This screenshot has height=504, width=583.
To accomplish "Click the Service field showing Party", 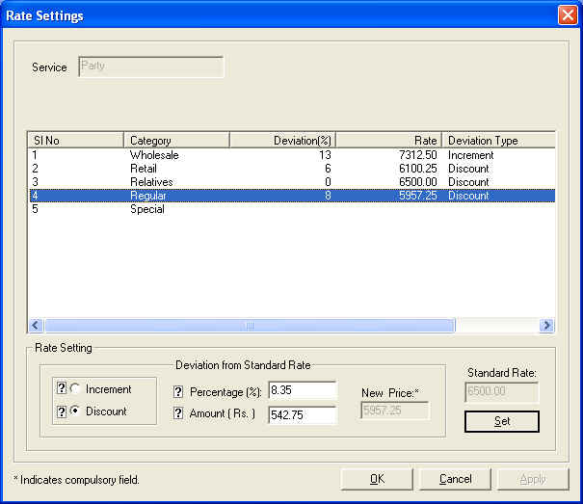I will (151, 66).
